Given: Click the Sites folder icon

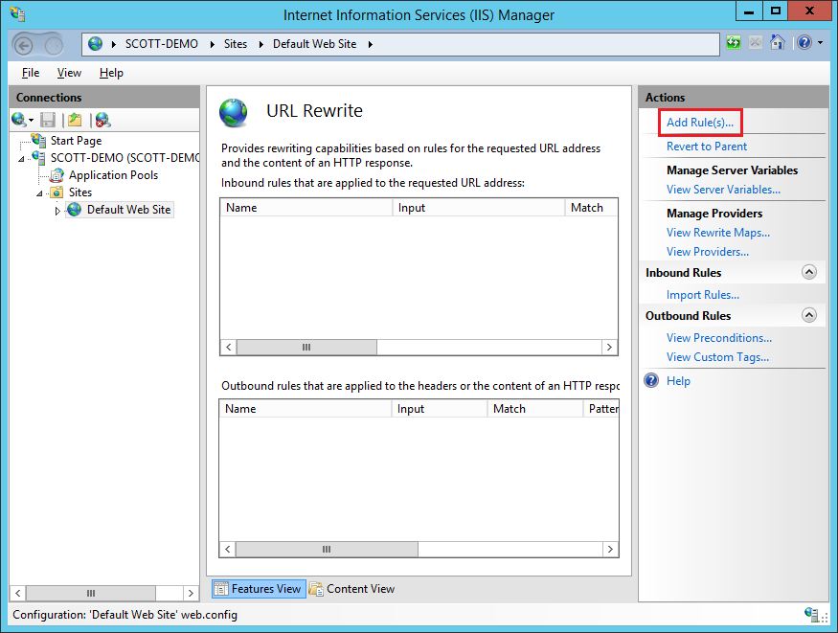Looking at the screenshot, I should (57, 192).
